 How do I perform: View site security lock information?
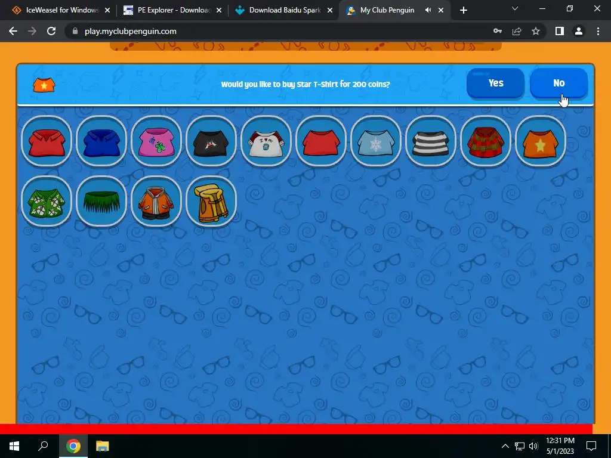click(75, 31)
